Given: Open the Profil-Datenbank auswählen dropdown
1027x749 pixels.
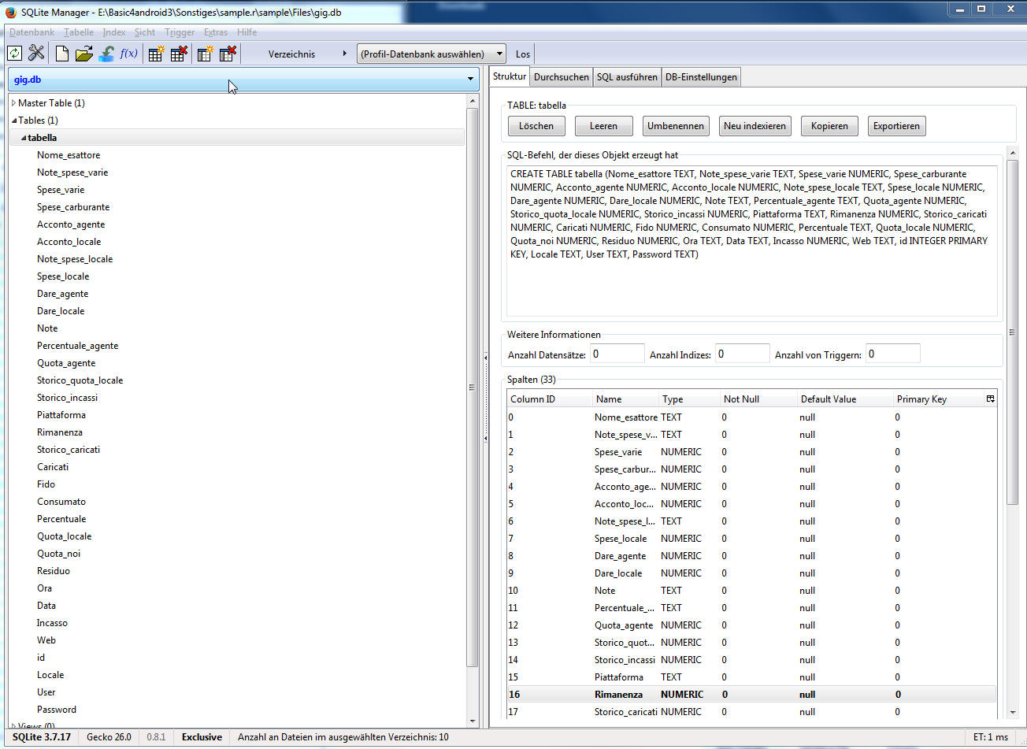Looking at the screenshot, I should [432, 54].
